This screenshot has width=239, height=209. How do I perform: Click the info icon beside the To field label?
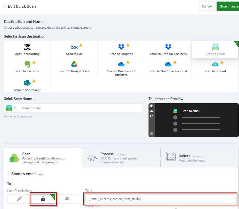click(x=91, y=191)
